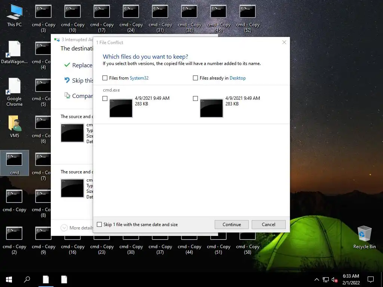Select VM5 user folder icon
The width and height of the screenshot is (383, 287).
tap(15, 126)
